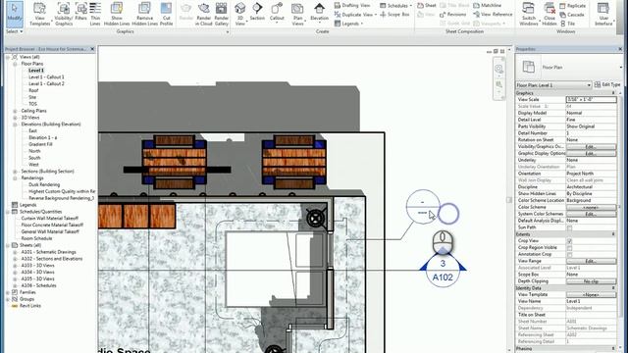Open Visibility/Graphics tool
Viewport: 628px width, 353px height.
click(64, 14)
